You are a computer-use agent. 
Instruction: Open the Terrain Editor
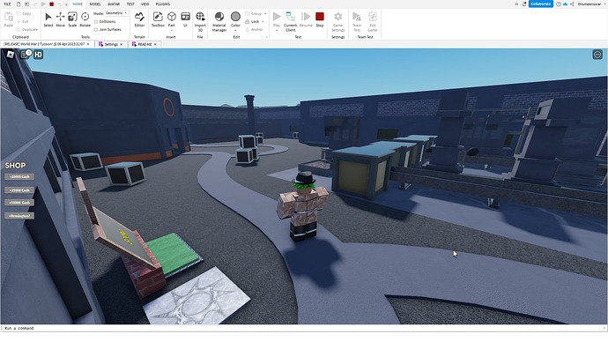pos(139,19)
